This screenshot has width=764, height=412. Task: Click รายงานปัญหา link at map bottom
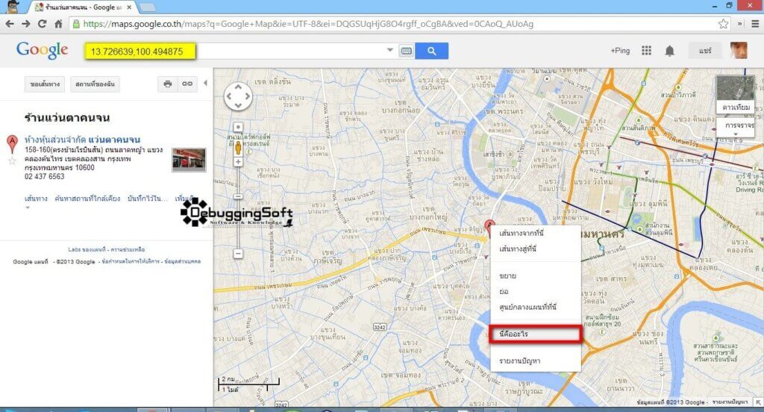pos(730,402)
